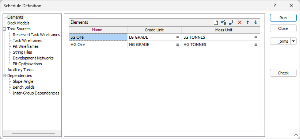Open the list picker for HG GRADE
This screenshot has width=300, height=139.
178,45
